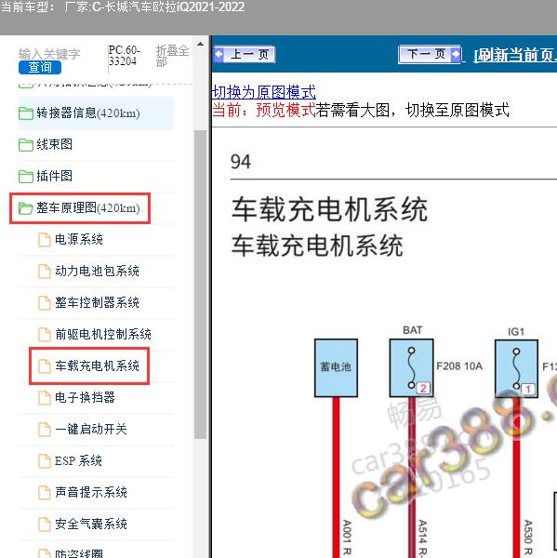Click the large 车载充电机系统 diagram title
Screen dimensions: 557x558
coord(329,209)
